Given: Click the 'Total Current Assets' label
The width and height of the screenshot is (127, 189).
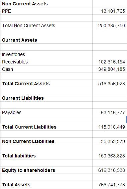Looking at the screenshot, I should (26, 84).
